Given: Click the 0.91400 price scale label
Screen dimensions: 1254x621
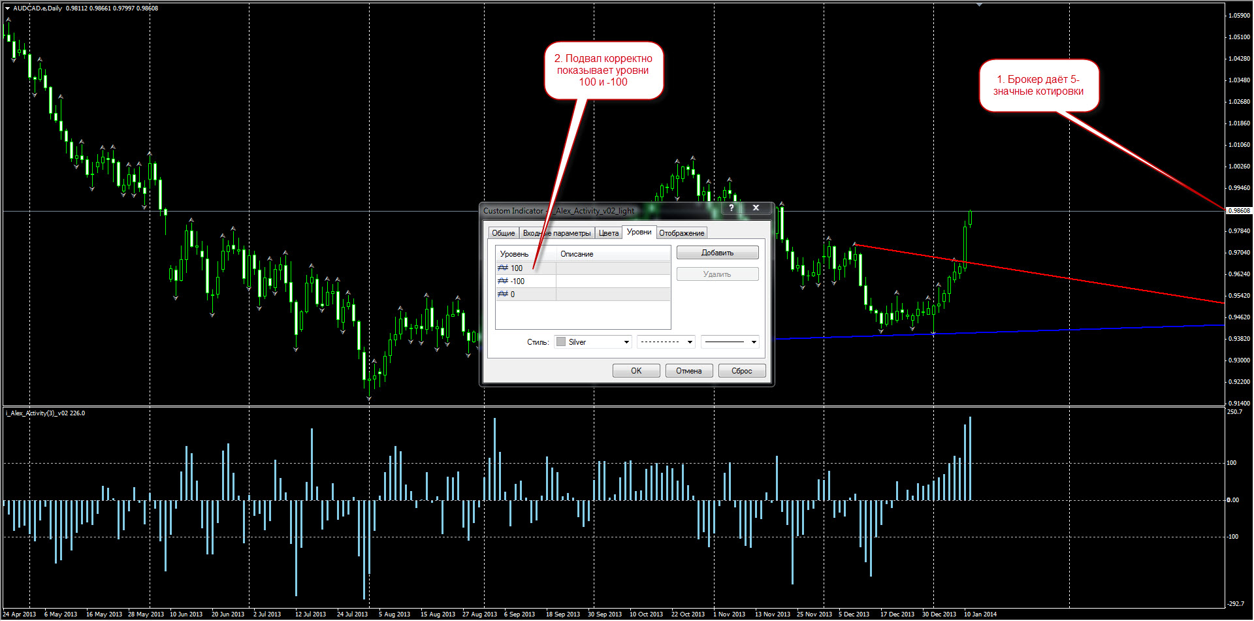Looking at the screenshot, I should pyautogui.click(x=1240, y=404).
